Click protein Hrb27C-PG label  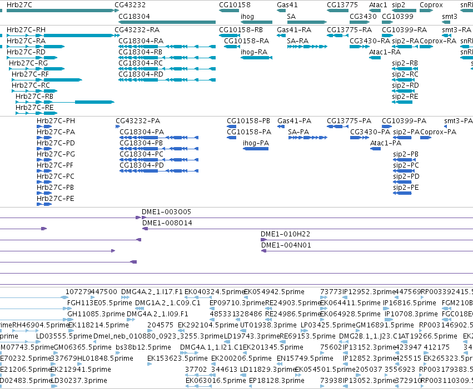[56, 154]
